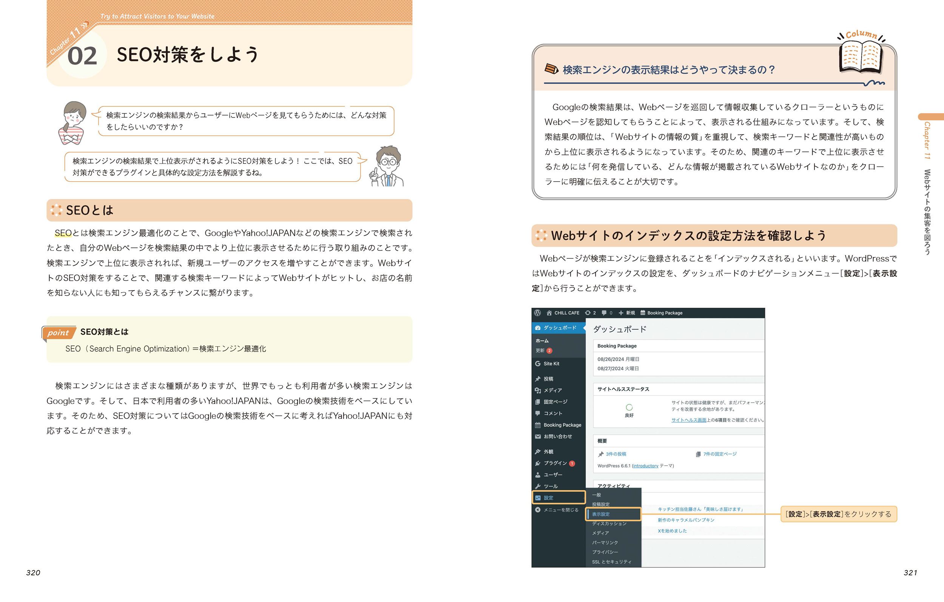Open Booking Package in the top admin bar
Image resolution: width=944 pixels, height=602 pixels.
tap(661, 313)
